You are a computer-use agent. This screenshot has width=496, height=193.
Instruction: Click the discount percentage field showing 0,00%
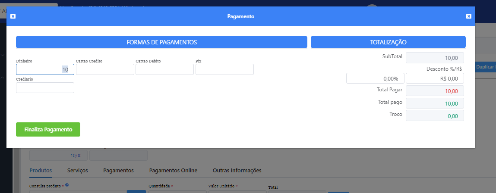click(x=375, y=78)
